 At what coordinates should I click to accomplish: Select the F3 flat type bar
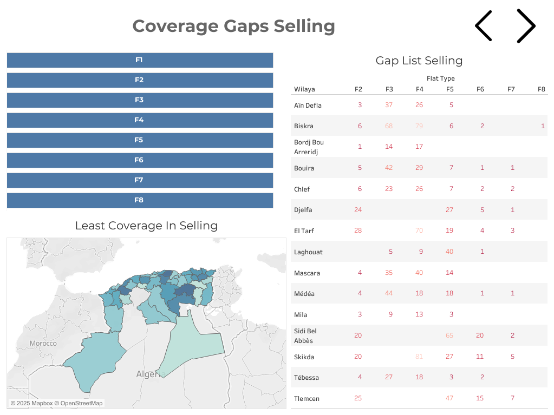pyautogui.click(x=140, y=100)
